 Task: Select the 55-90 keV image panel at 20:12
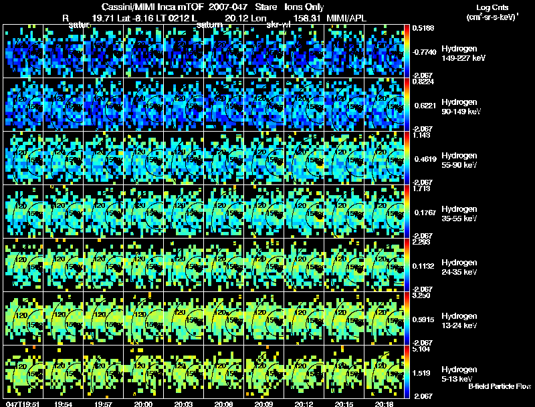coord(304,158)
